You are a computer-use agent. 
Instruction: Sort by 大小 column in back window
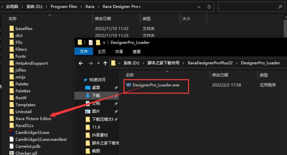186,19
